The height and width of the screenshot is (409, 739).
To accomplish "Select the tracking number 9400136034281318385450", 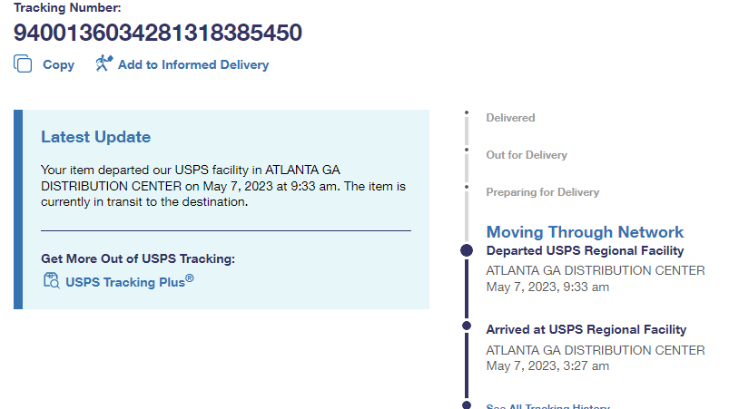I will (158, 33).
